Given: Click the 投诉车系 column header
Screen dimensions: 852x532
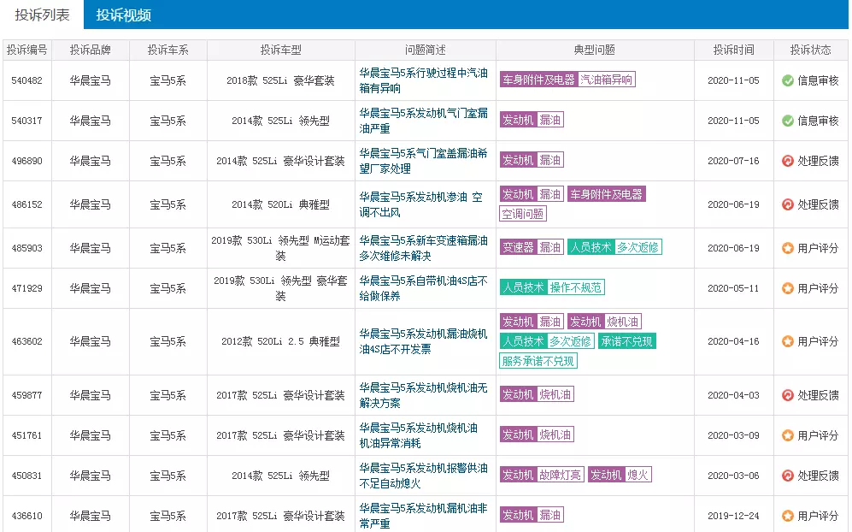Looking at the screenshot, I should (167, 50).
